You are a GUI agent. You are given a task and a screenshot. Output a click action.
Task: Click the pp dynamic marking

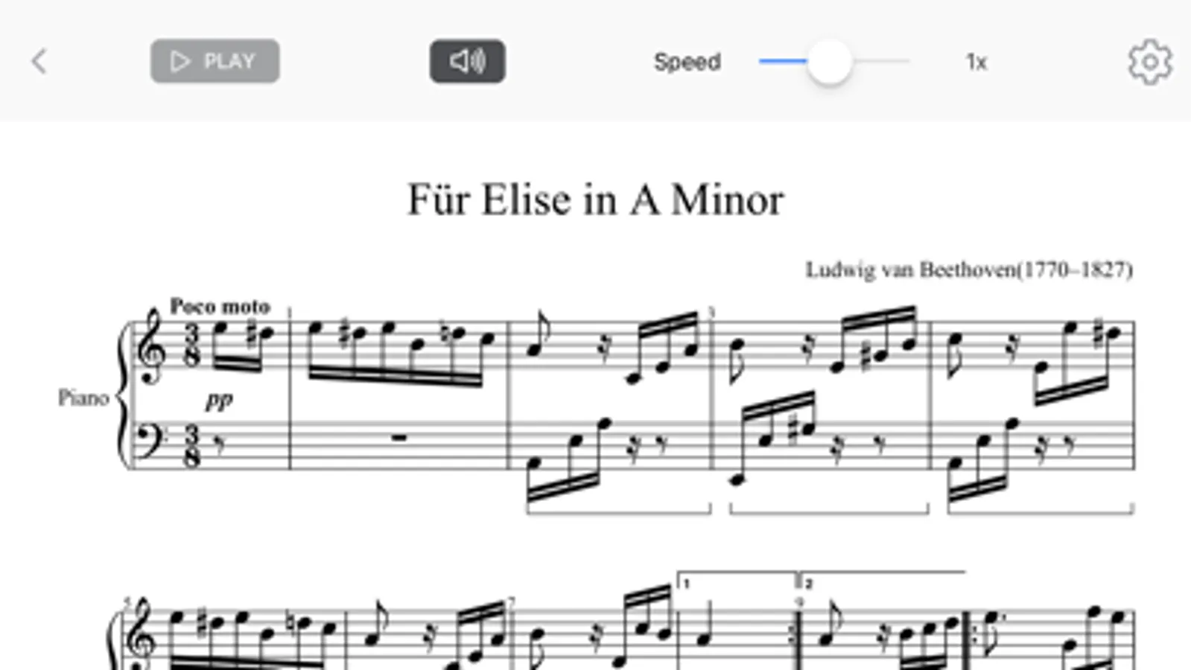point(219,400)
